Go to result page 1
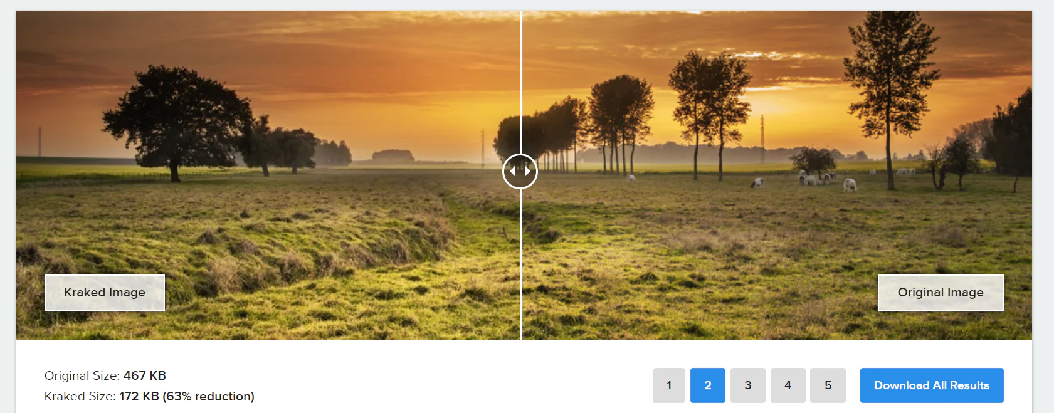The width and height of the screenshot is (1054, 413). pyautogui.click(x=669, y=385)
